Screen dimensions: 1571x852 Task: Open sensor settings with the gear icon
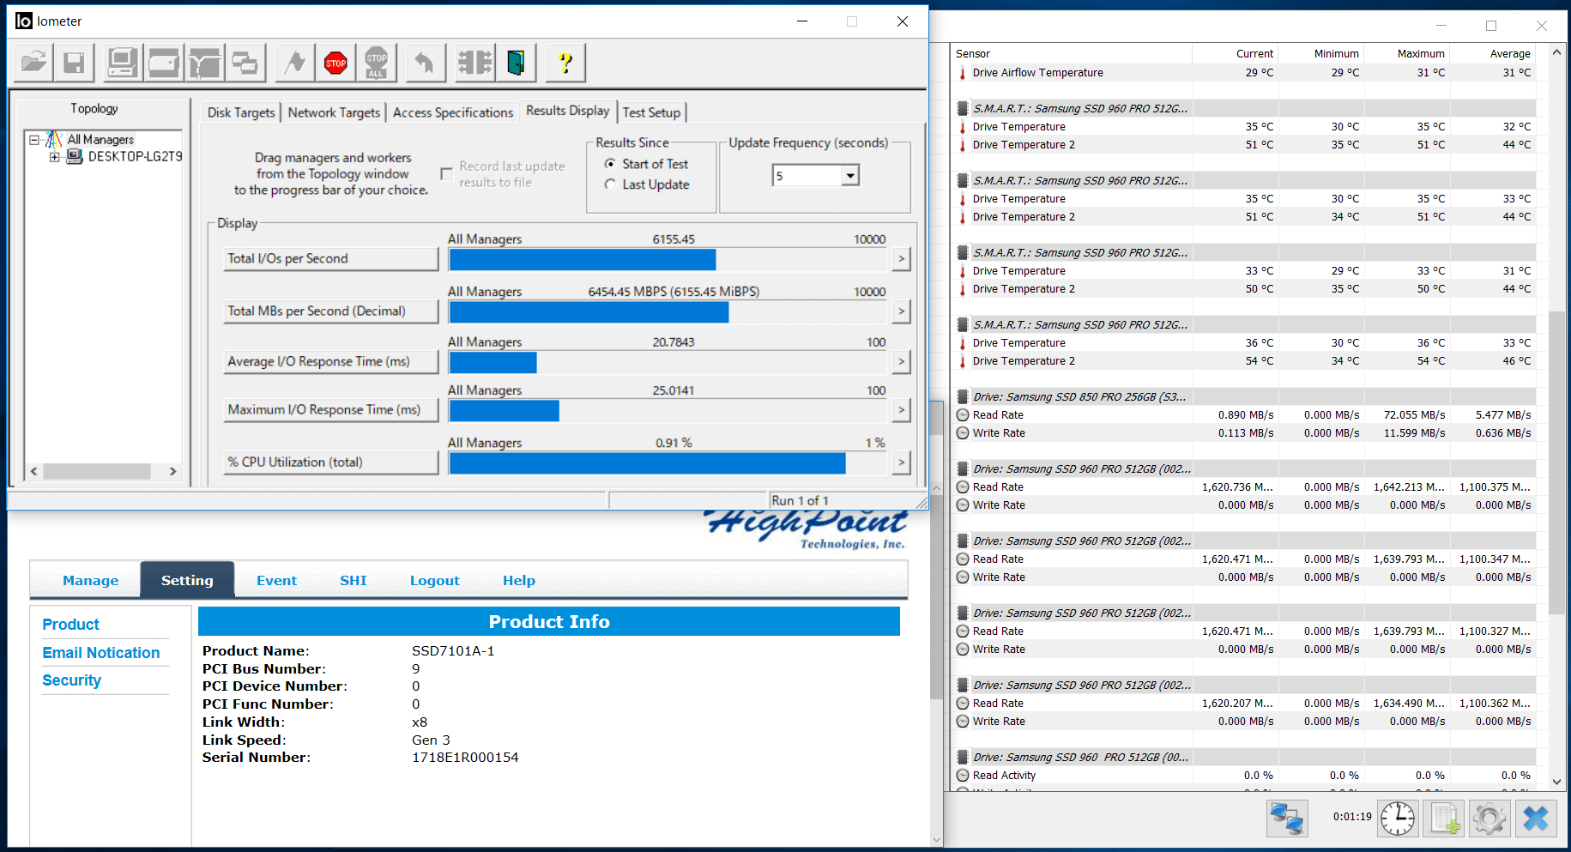1489,818
